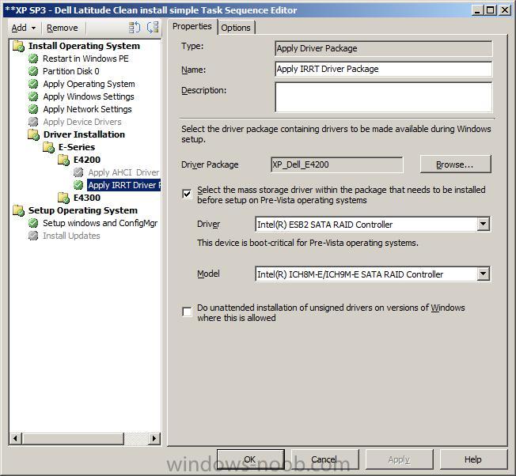Click the Cancel button
The height and width of the screenshot is (476, 516).
324,459
